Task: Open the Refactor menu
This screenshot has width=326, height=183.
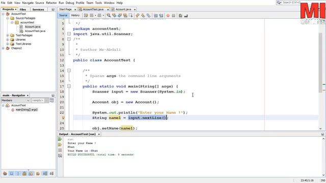Action: coord(51,3)
